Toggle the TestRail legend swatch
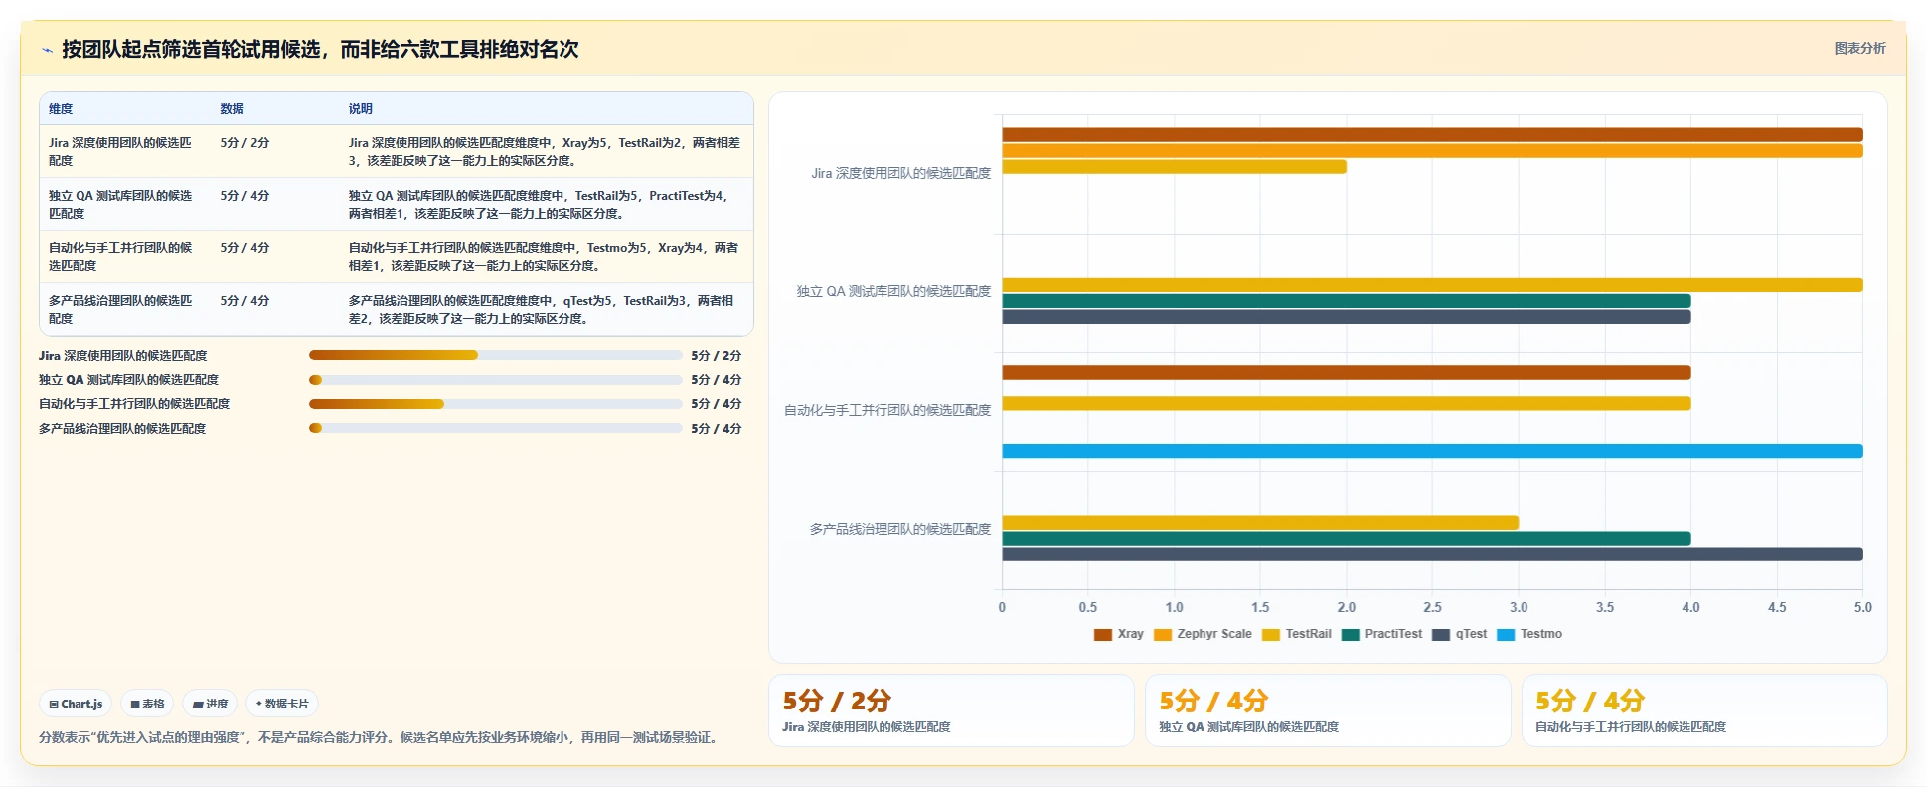 [1271, 634]
